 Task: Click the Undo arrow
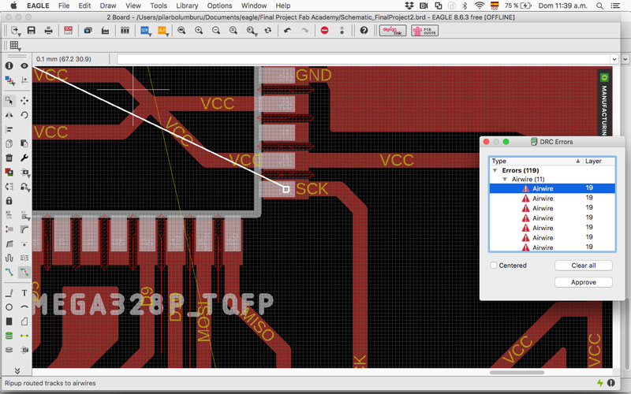click(x=287, y=31)
